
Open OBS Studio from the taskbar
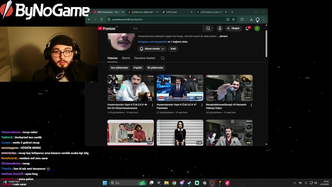(212, 183)
